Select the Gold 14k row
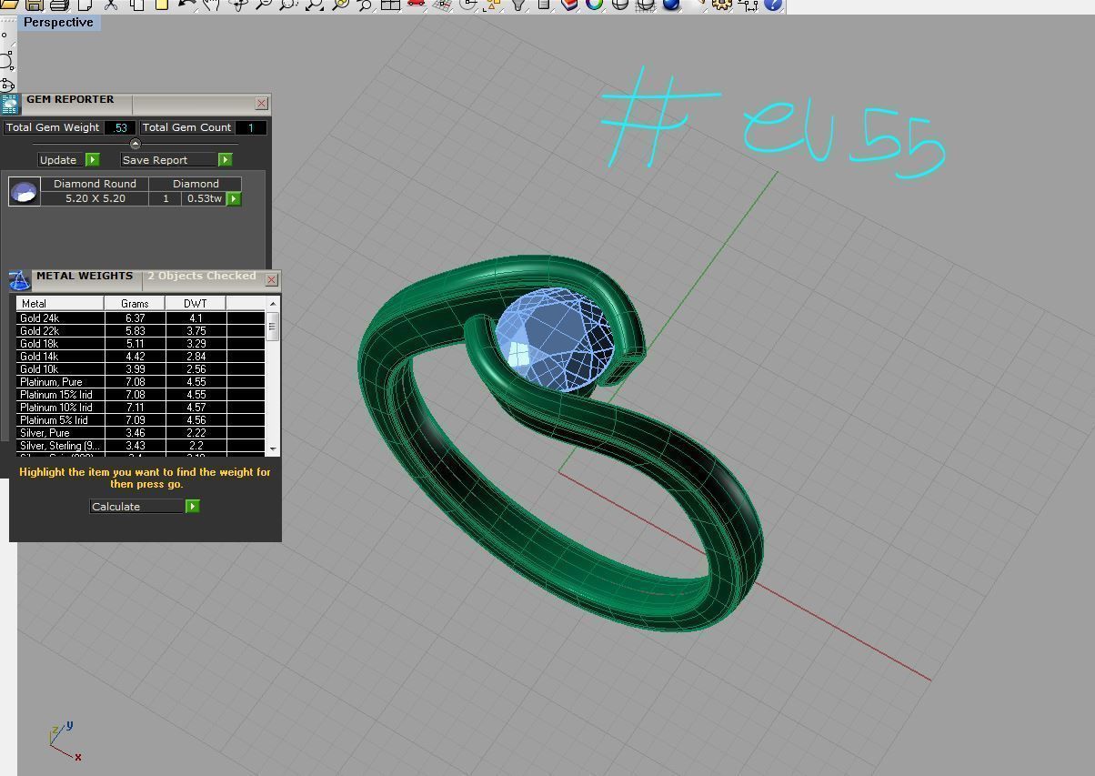The width and height of the screenshot is (1095, 776). click(x=140, y=357)
